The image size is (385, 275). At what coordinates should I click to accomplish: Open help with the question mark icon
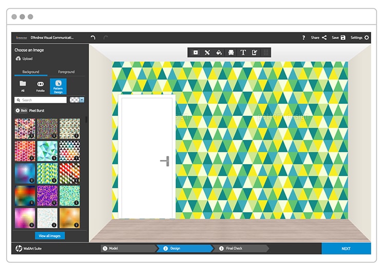[x=303, y=37]
